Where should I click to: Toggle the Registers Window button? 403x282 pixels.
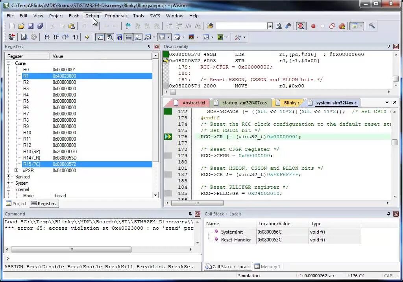pyautogui.click(x=129, y=37)
